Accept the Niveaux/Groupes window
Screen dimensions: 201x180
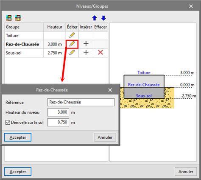click(x=18, y=171)
